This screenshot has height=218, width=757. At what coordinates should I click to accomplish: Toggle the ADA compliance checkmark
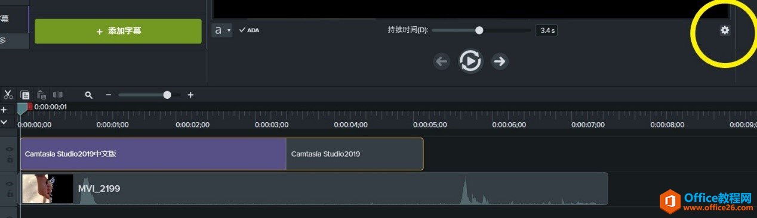249,30
